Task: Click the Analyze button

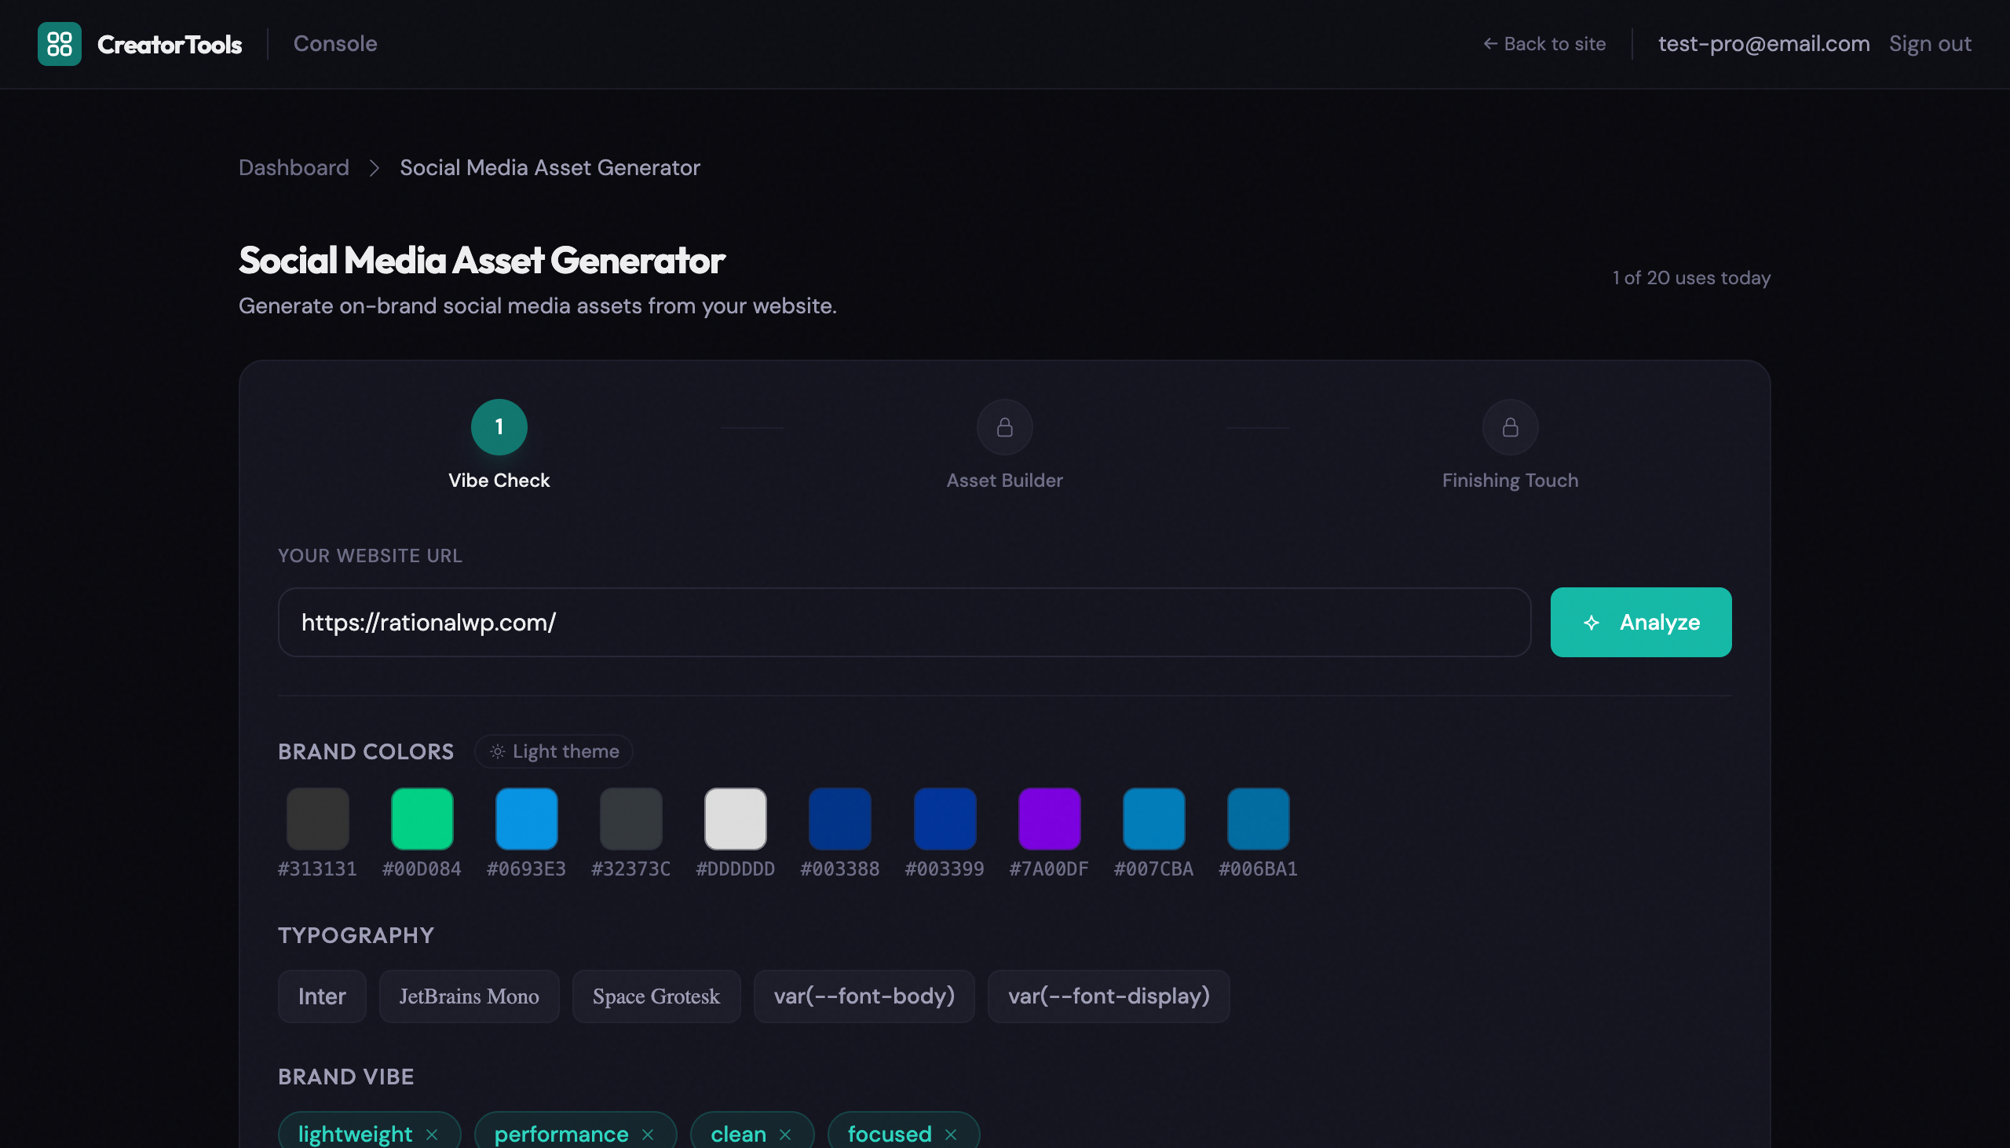Action: pos(1639,622)
